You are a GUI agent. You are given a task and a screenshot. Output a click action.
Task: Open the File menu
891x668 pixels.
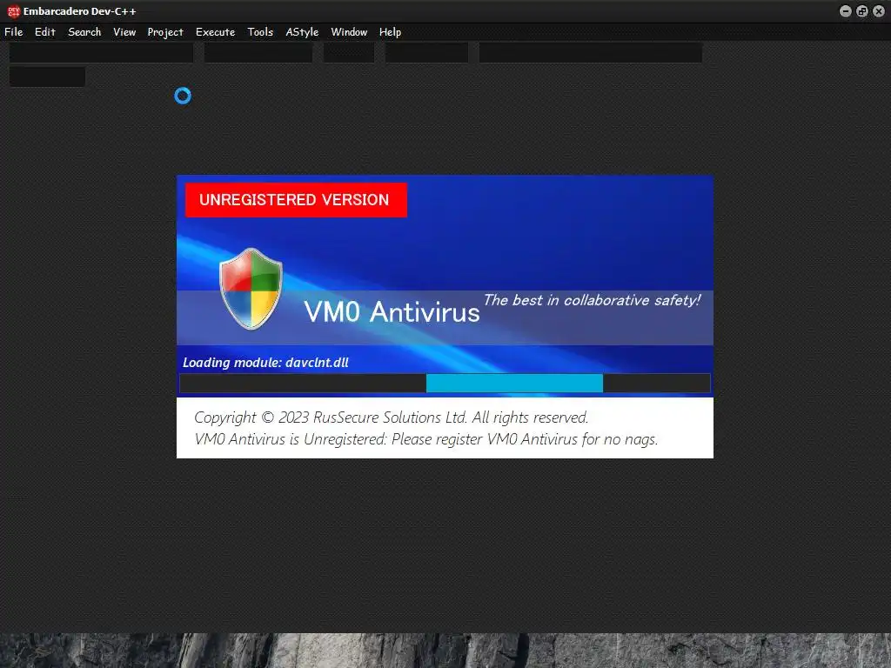click(14, 32)
